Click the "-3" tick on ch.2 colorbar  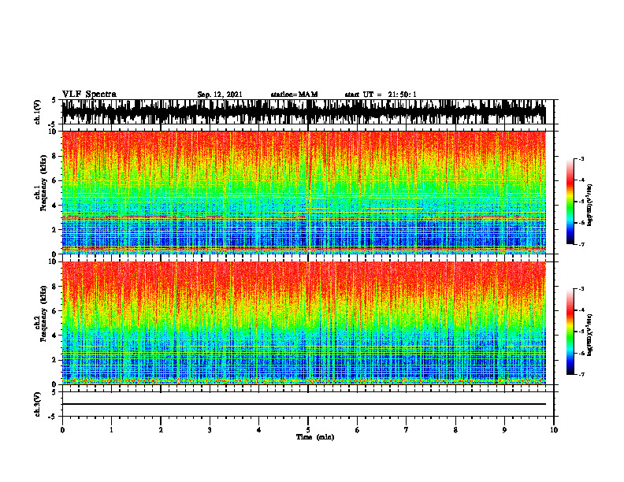pos(581,289)
